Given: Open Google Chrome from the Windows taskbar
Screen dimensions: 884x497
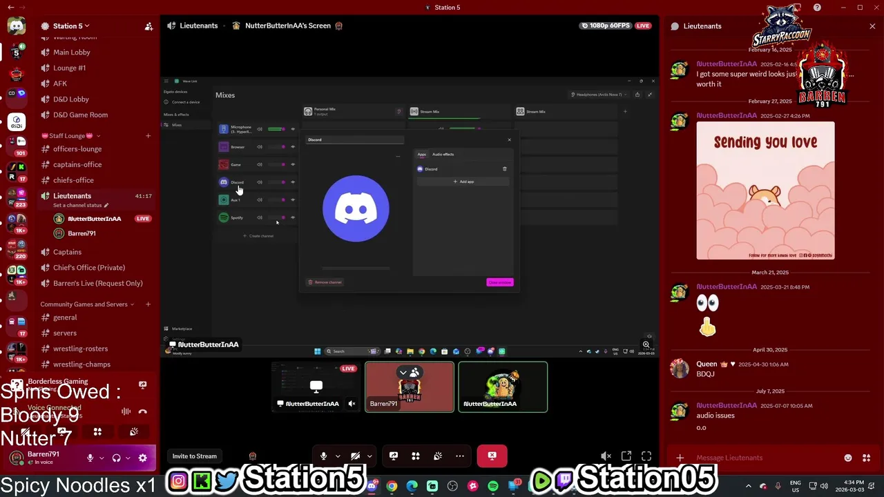Looking at the screenshot, I should 392,486.
